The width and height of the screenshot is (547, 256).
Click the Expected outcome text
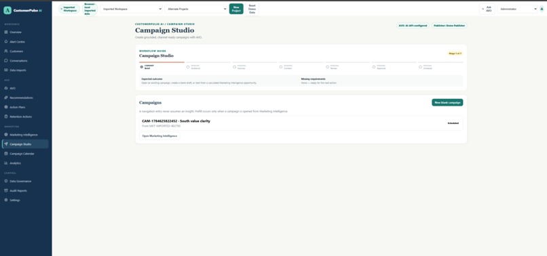click(152, 79)
